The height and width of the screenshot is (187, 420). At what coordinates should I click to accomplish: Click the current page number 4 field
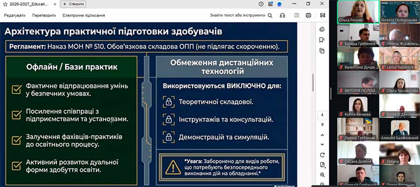point(322,115)
